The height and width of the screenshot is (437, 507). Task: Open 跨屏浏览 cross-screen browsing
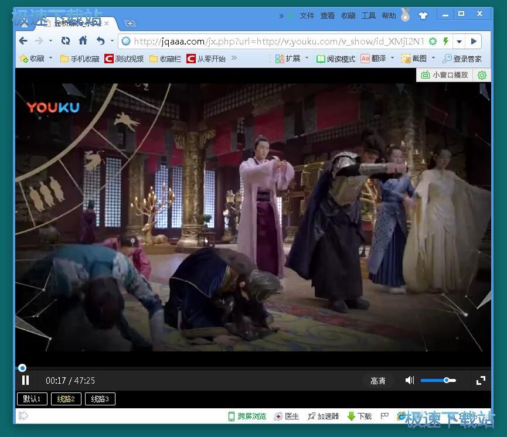(247, 416)
